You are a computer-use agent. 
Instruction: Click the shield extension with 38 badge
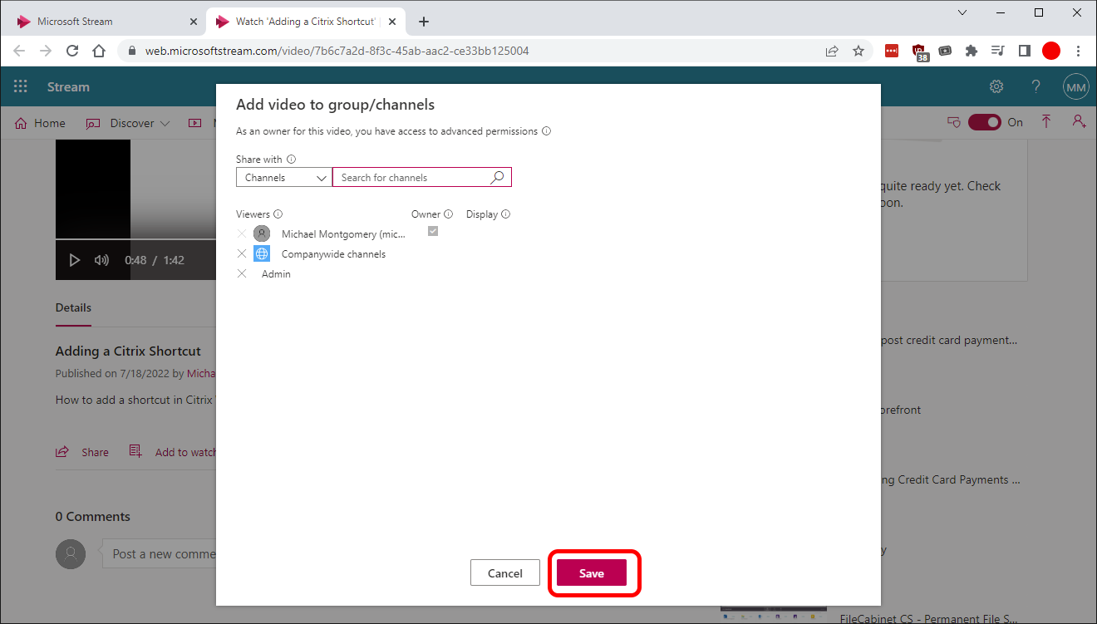(920, 52)
